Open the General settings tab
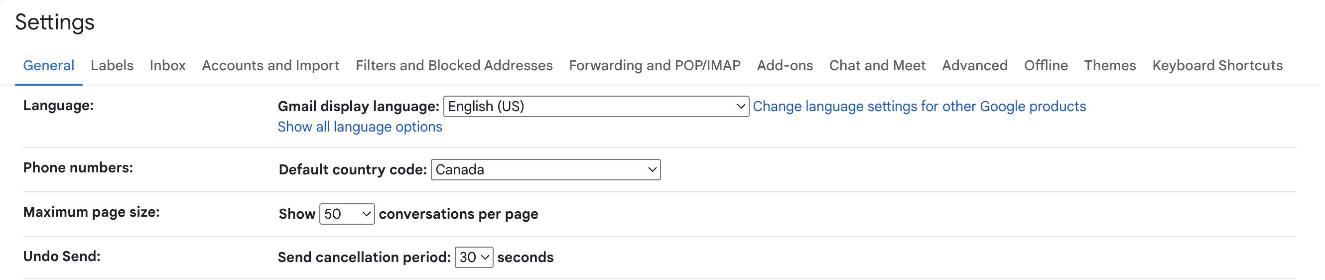1325x280 pixels. tap(49, 65)
